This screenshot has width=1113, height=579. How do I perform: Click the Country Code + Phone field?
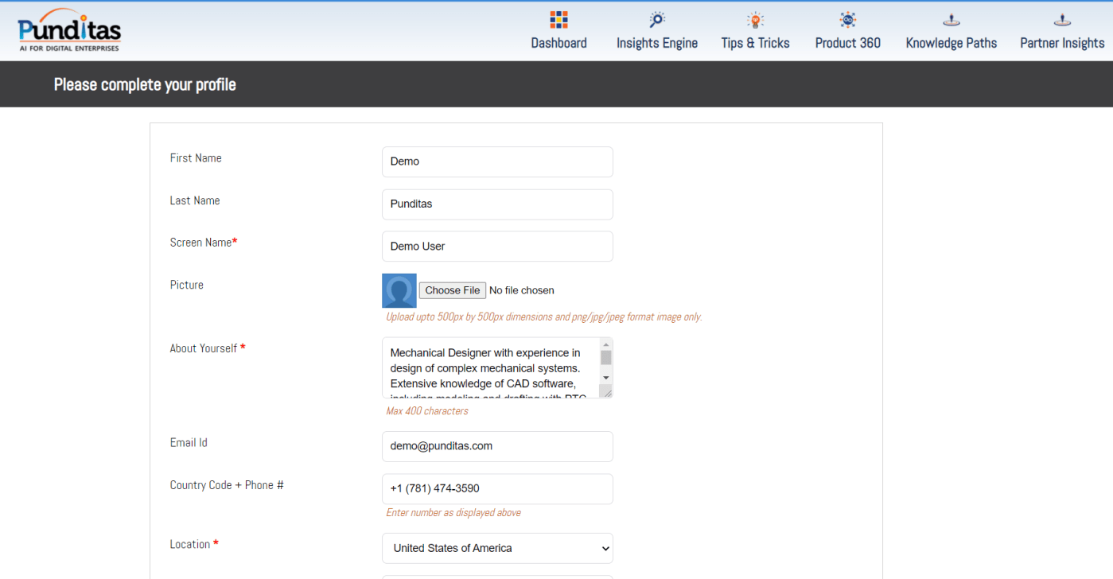[x=497, y=489]
